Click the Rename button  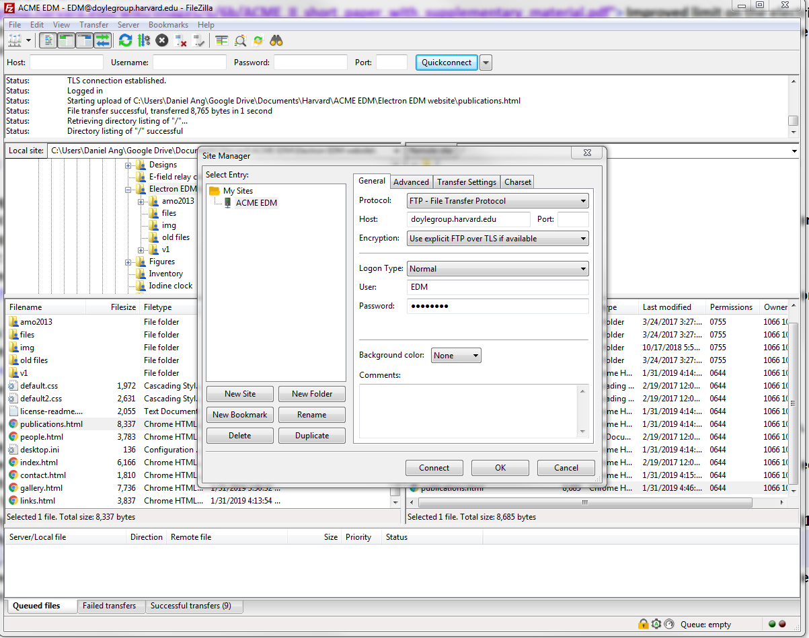[312, 415]
